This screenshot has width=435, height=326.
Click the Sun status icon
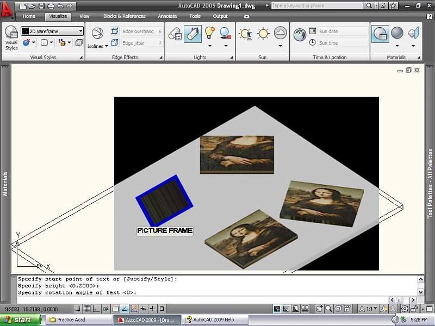(x=246, y=34)
